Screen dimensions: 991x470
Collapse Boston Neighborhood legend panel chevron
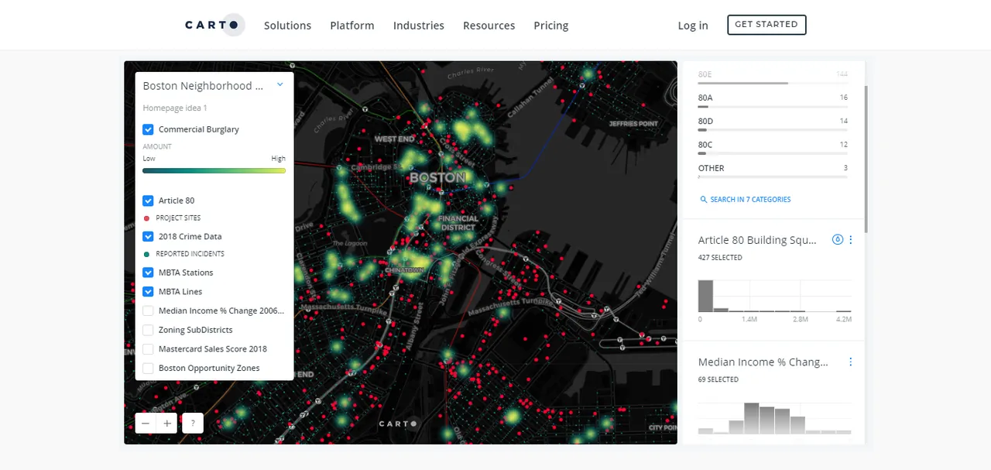click(280, 84)
